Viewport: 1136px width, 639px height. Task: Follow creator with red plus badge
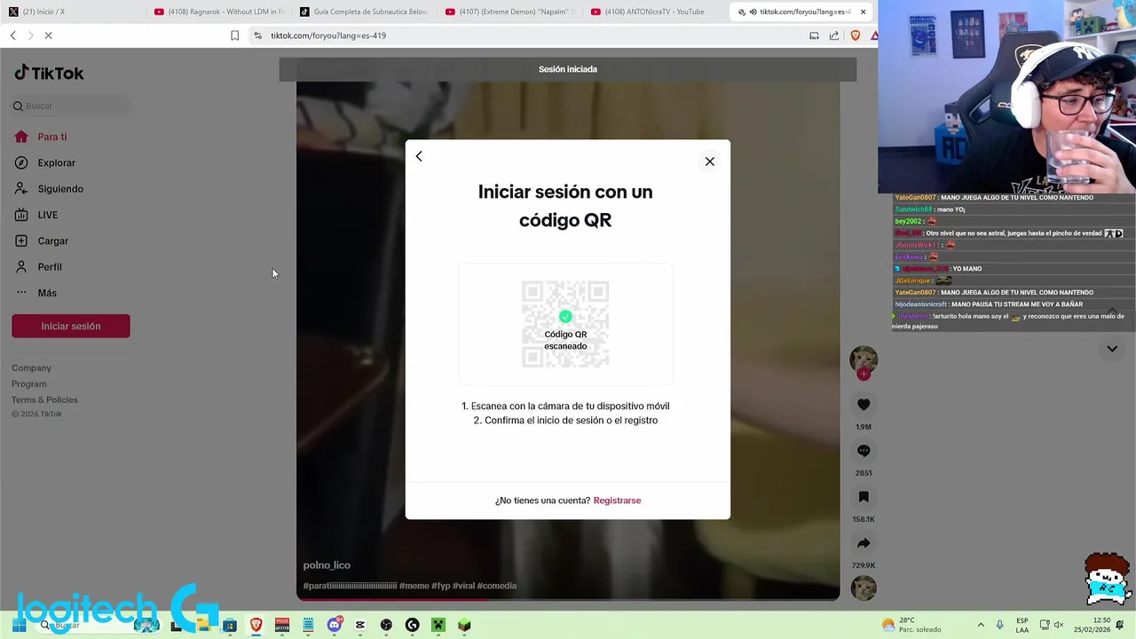pyautogui.click(x=864, y=375)
